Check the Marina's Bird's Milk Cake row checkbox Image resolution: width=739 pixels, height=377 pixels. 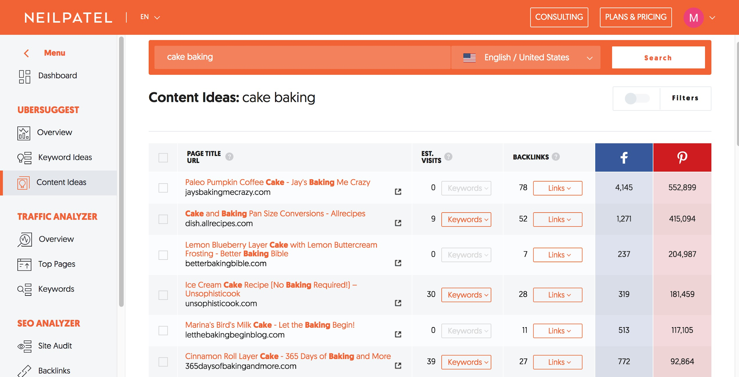coord(163,331)
